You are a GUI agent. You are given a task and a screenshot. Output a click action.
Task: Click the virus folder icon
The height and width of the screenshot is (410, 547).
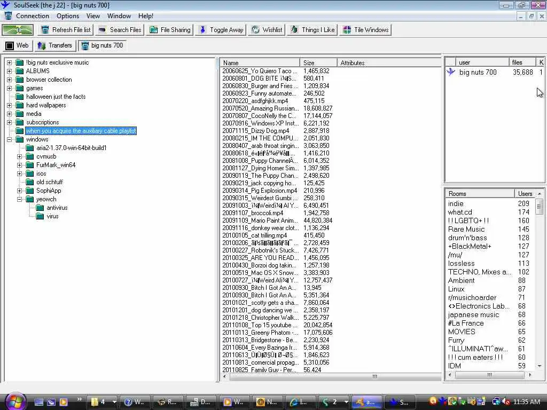40,216
